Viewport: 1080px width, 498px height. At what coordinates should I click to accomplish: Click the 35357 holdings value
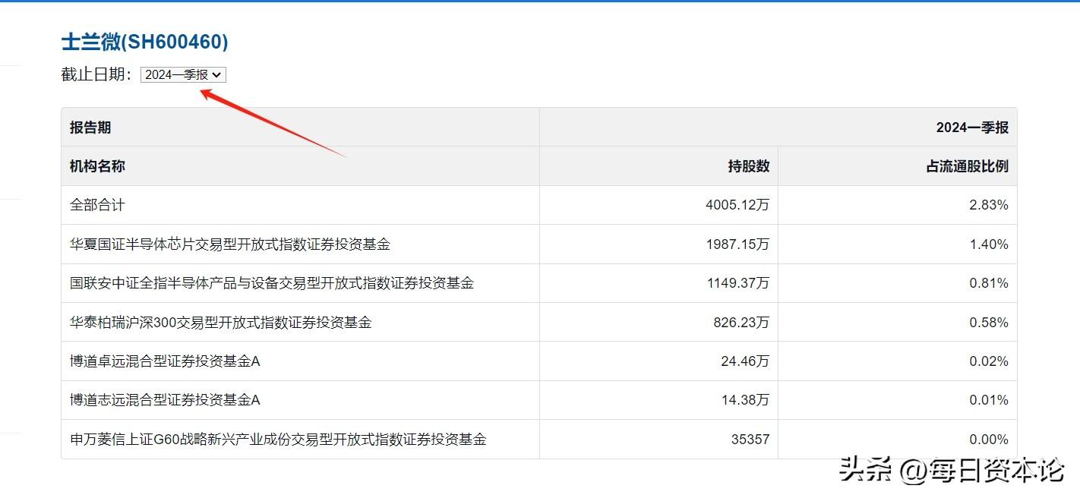point(750,440)
